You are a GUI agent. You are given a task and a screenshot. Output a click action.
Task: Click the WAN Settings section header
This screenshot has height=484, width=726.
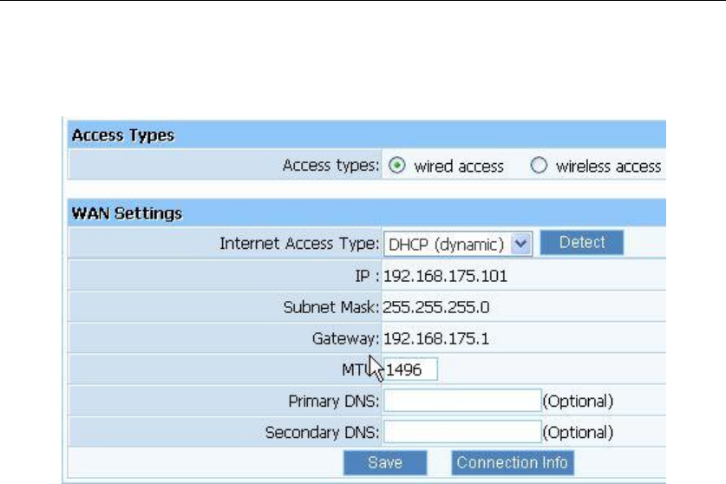click(x=127, y=213)
